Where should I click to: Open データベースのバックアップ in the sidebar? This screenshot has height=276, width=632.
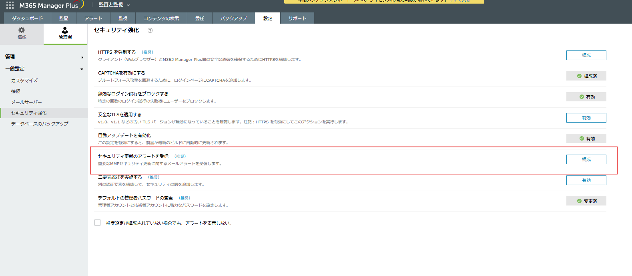click(x=40, y=124)
